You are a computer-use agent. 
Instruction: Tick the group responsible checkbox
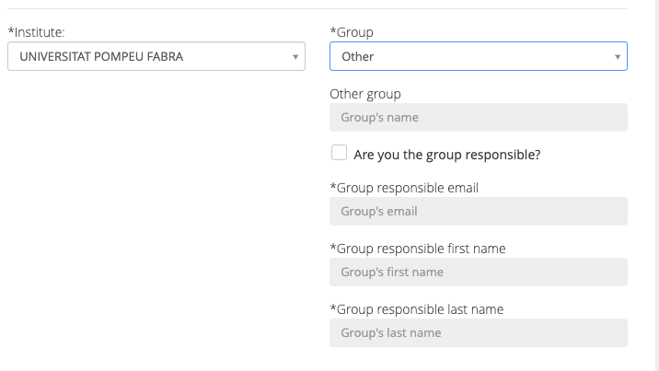339,154
